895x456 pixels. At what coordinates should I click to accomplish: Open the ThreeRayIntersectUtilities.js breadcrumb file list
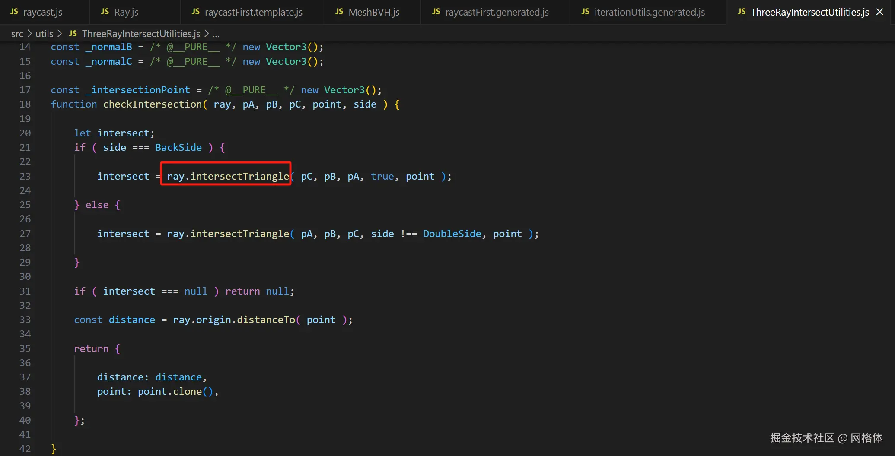141,33
